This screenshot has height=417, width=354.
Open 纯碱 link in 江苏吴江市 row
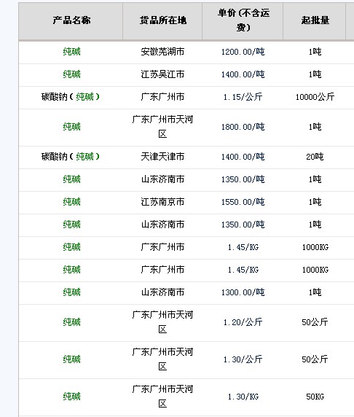point(71,74)
